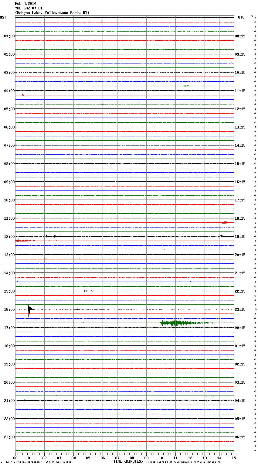The height and width of the screenshot is (466, 258).
Task: Click the '15:00' MST hour label
Action: click(x=9, y=291)
